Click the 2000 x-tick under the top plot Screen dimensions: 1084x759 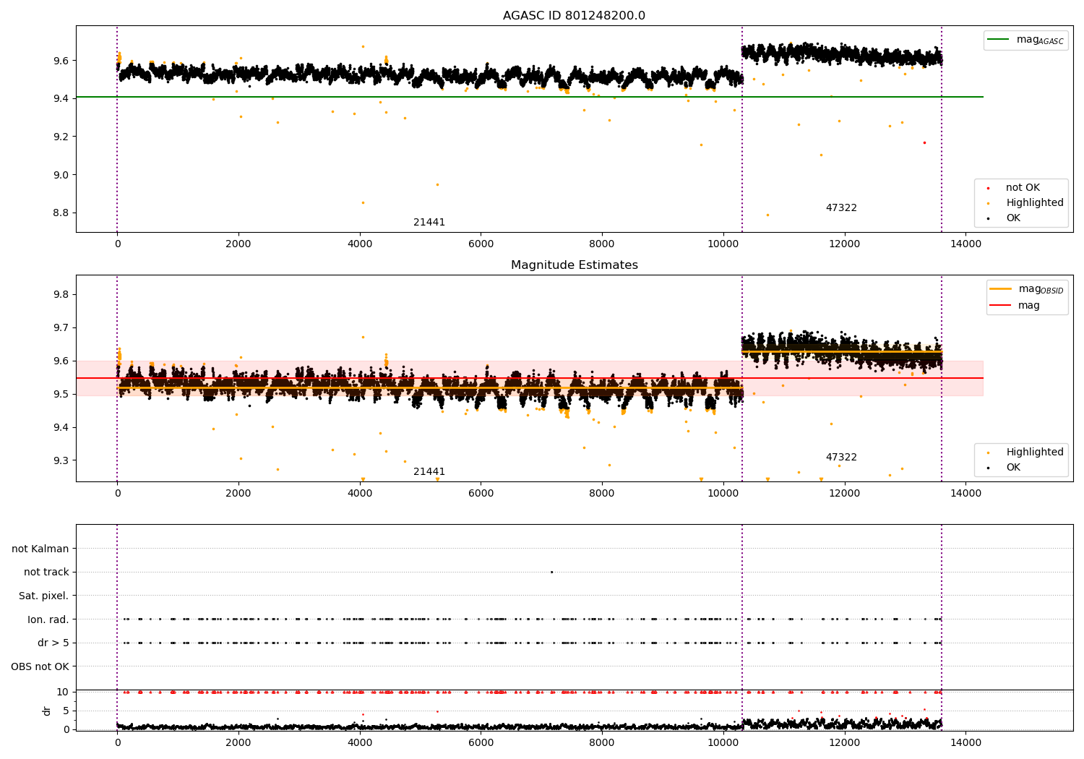tap(238, 244)
